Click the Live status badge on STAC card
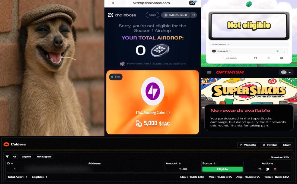297x184 pixels. pyautogui.click(x=116, y=77)
